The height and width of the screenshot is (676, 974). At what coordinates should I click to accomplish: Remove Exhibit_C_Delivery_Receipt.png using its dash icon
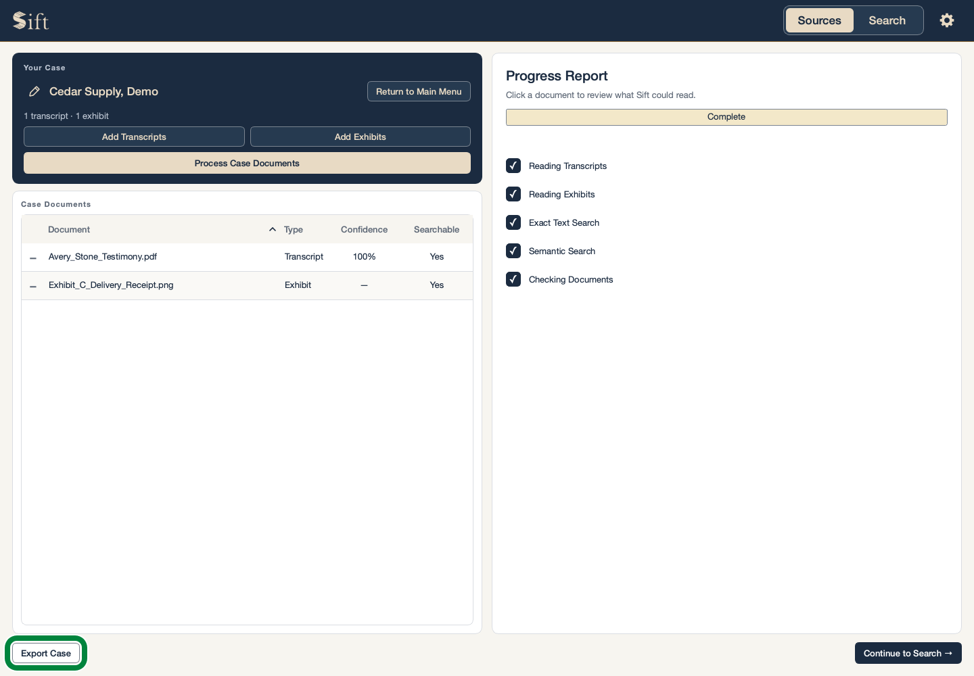pyautogui.click(x=33, y=286)
